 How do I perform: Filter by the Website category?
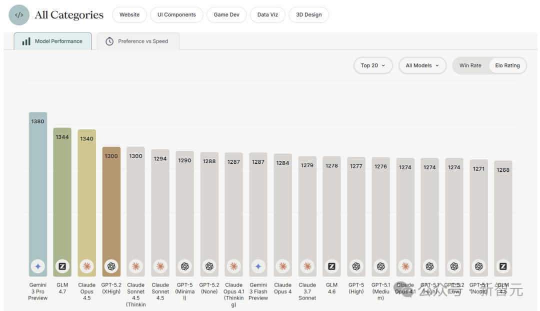tap(129, 15)
